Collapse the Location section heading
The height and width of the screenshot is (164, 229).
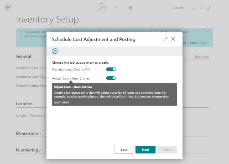point(24,104)
